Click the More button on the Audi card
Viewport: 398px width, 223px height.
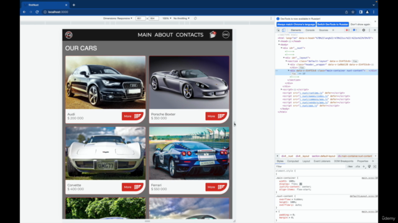(132, 116)
